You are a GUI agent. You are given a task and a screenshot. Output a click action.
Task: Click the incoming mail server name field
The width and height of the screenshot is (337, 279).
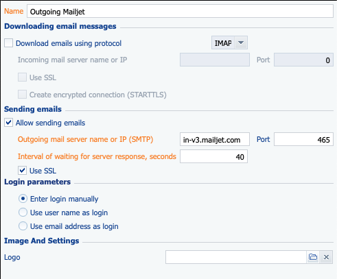point(215,60)
